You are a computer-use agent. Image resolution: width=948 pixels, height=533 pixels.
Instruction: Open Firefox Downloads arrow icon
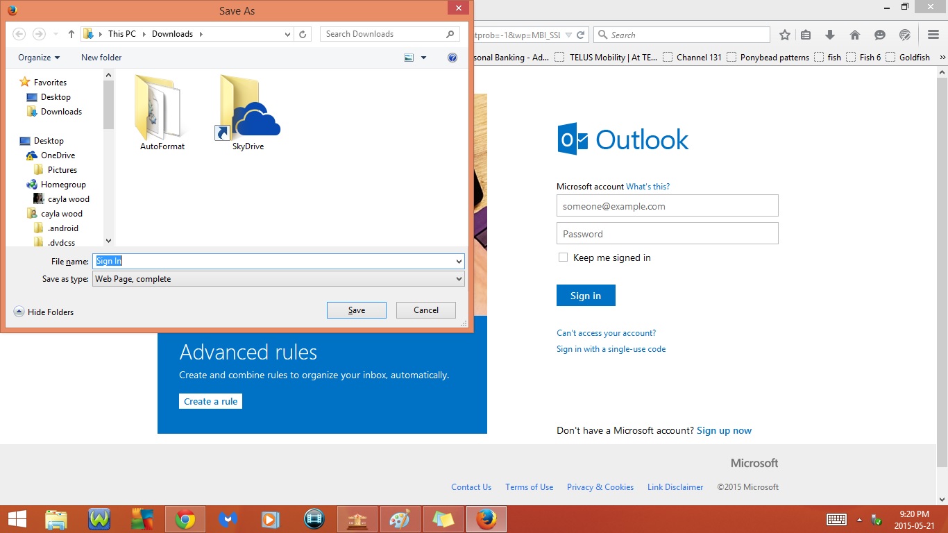click(x=830, y=35)
